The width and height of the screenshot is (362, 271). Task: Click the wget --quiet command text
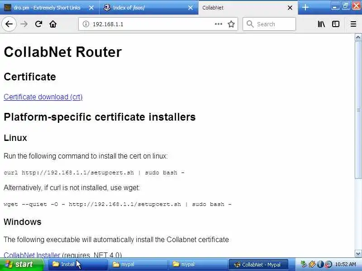(x=118, y=204)
